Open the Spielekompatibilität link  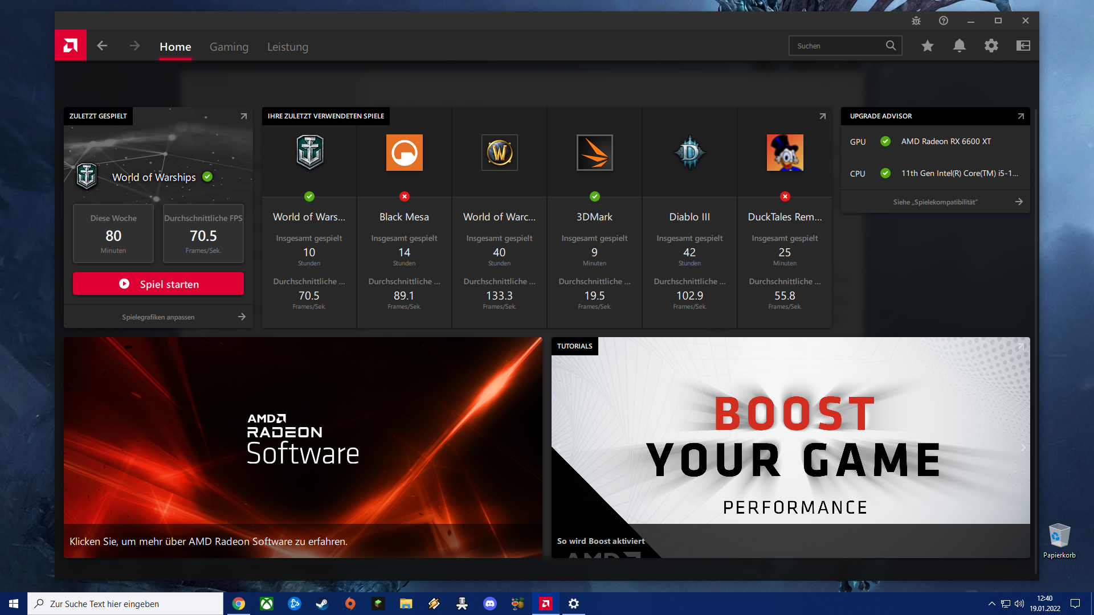(x=935, y=202)
